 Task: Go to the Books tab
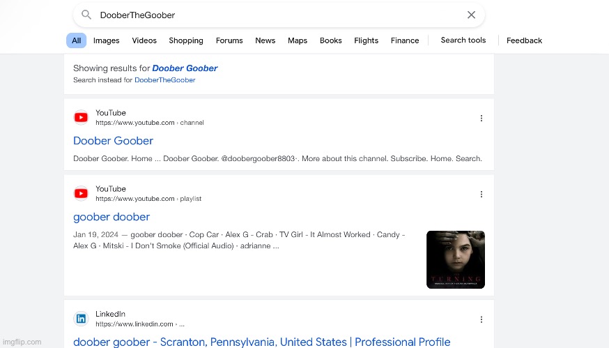point(330,40)
